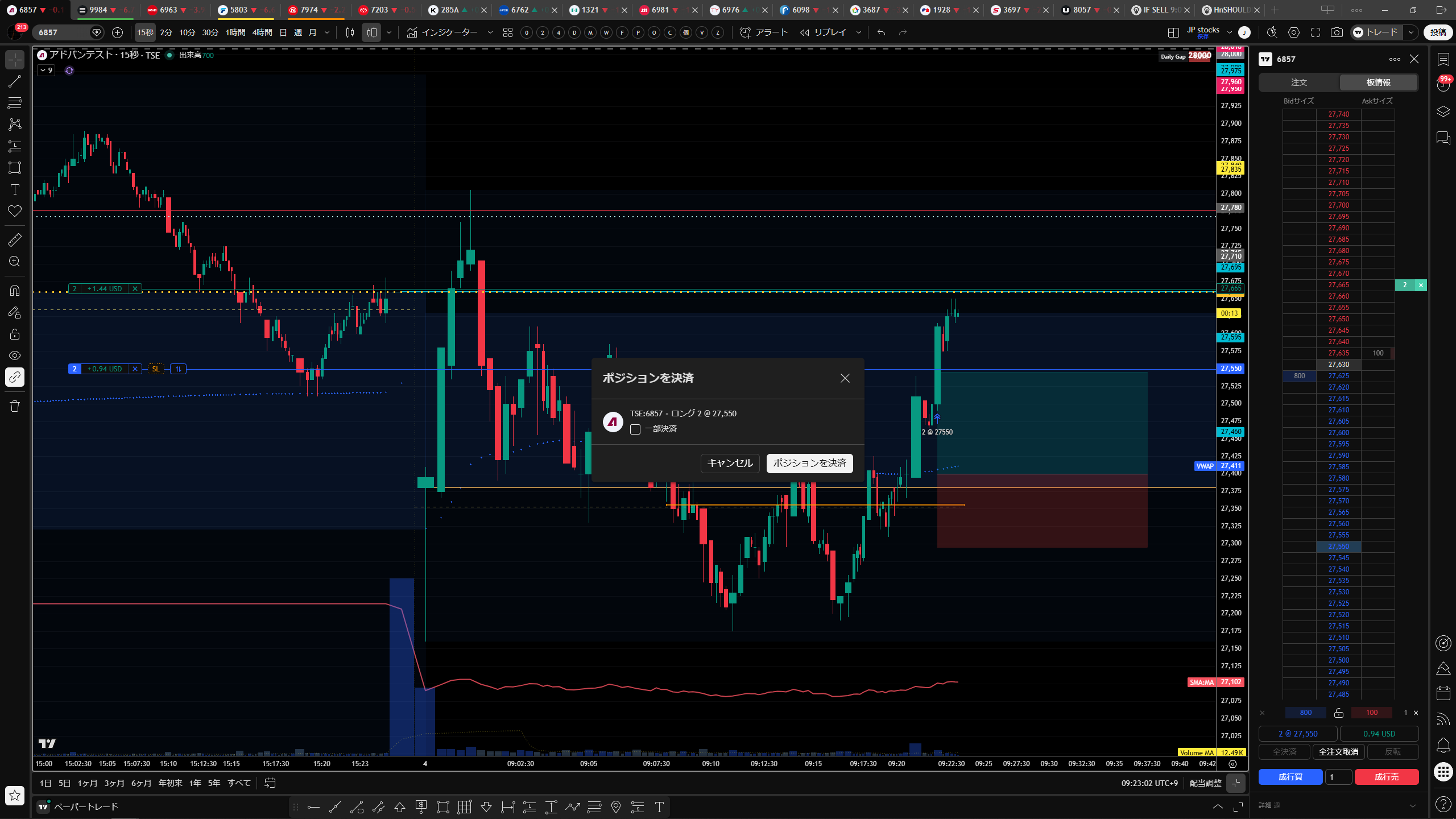Confirm with ポジションを決済 button
Viewport: 1456px width, 819px height.
809,463
